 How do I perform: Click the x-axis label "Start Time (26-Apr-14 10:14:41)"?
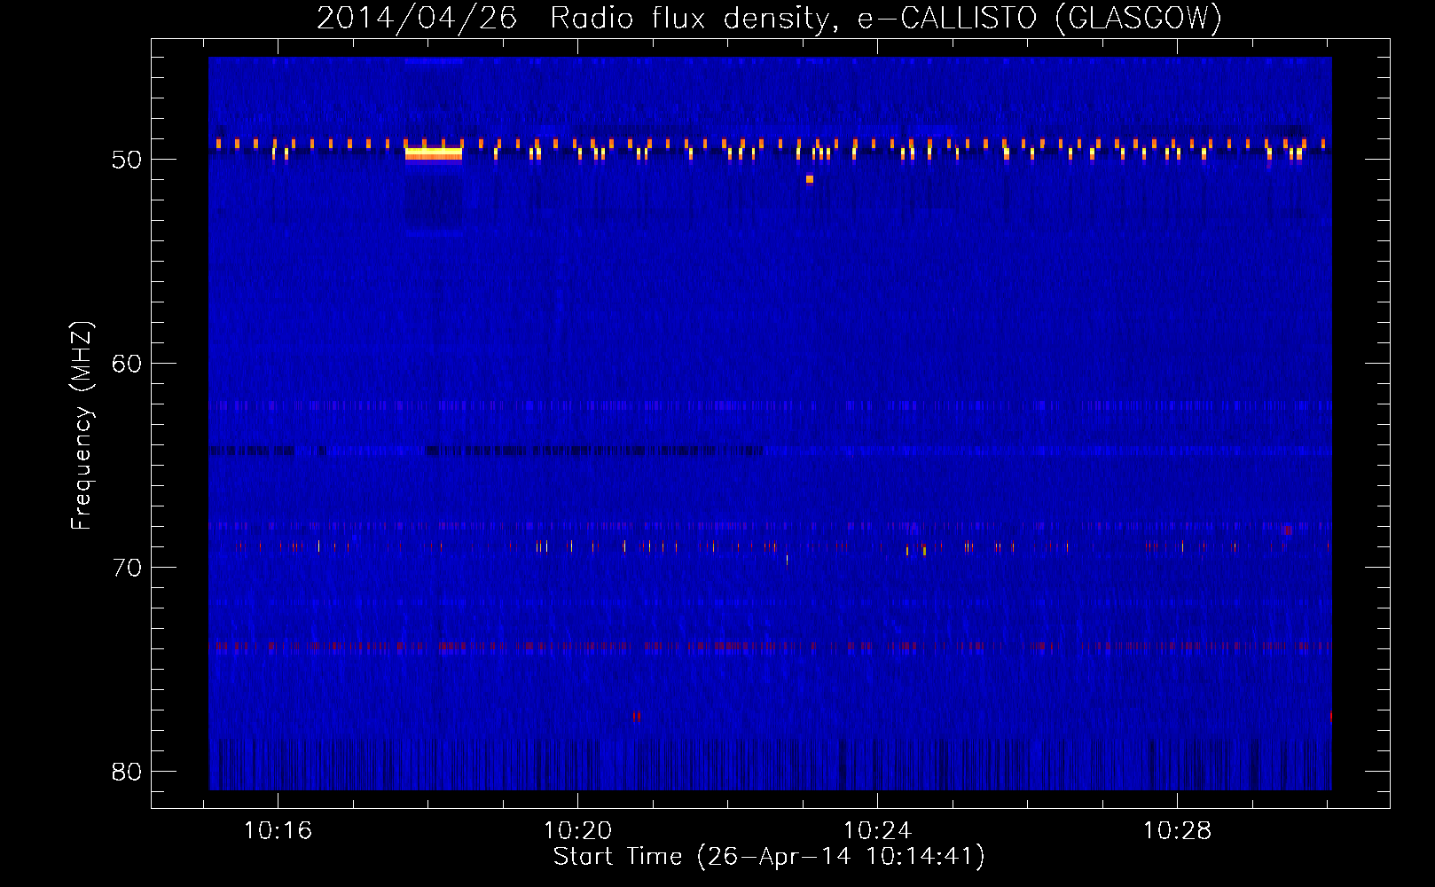point(769,857)
